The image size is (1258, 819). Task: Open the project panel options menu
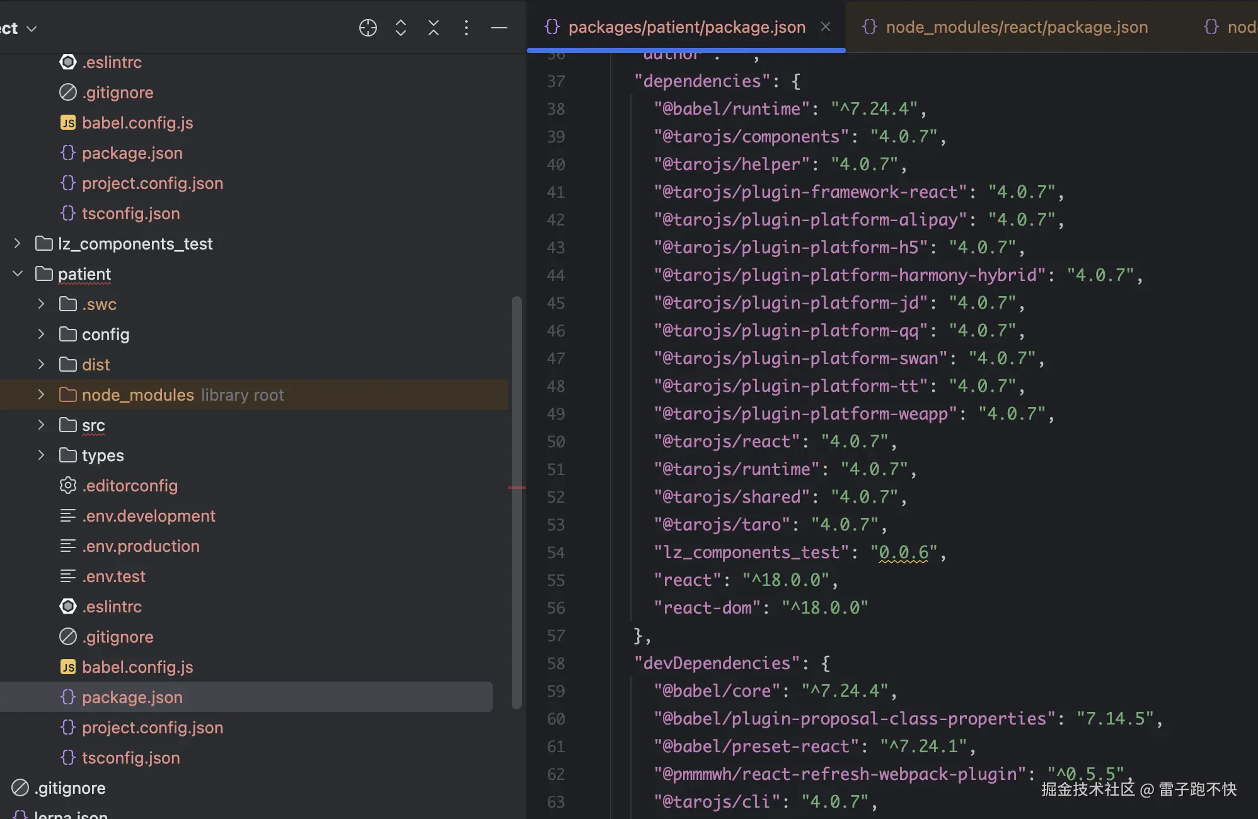(466, 28)
